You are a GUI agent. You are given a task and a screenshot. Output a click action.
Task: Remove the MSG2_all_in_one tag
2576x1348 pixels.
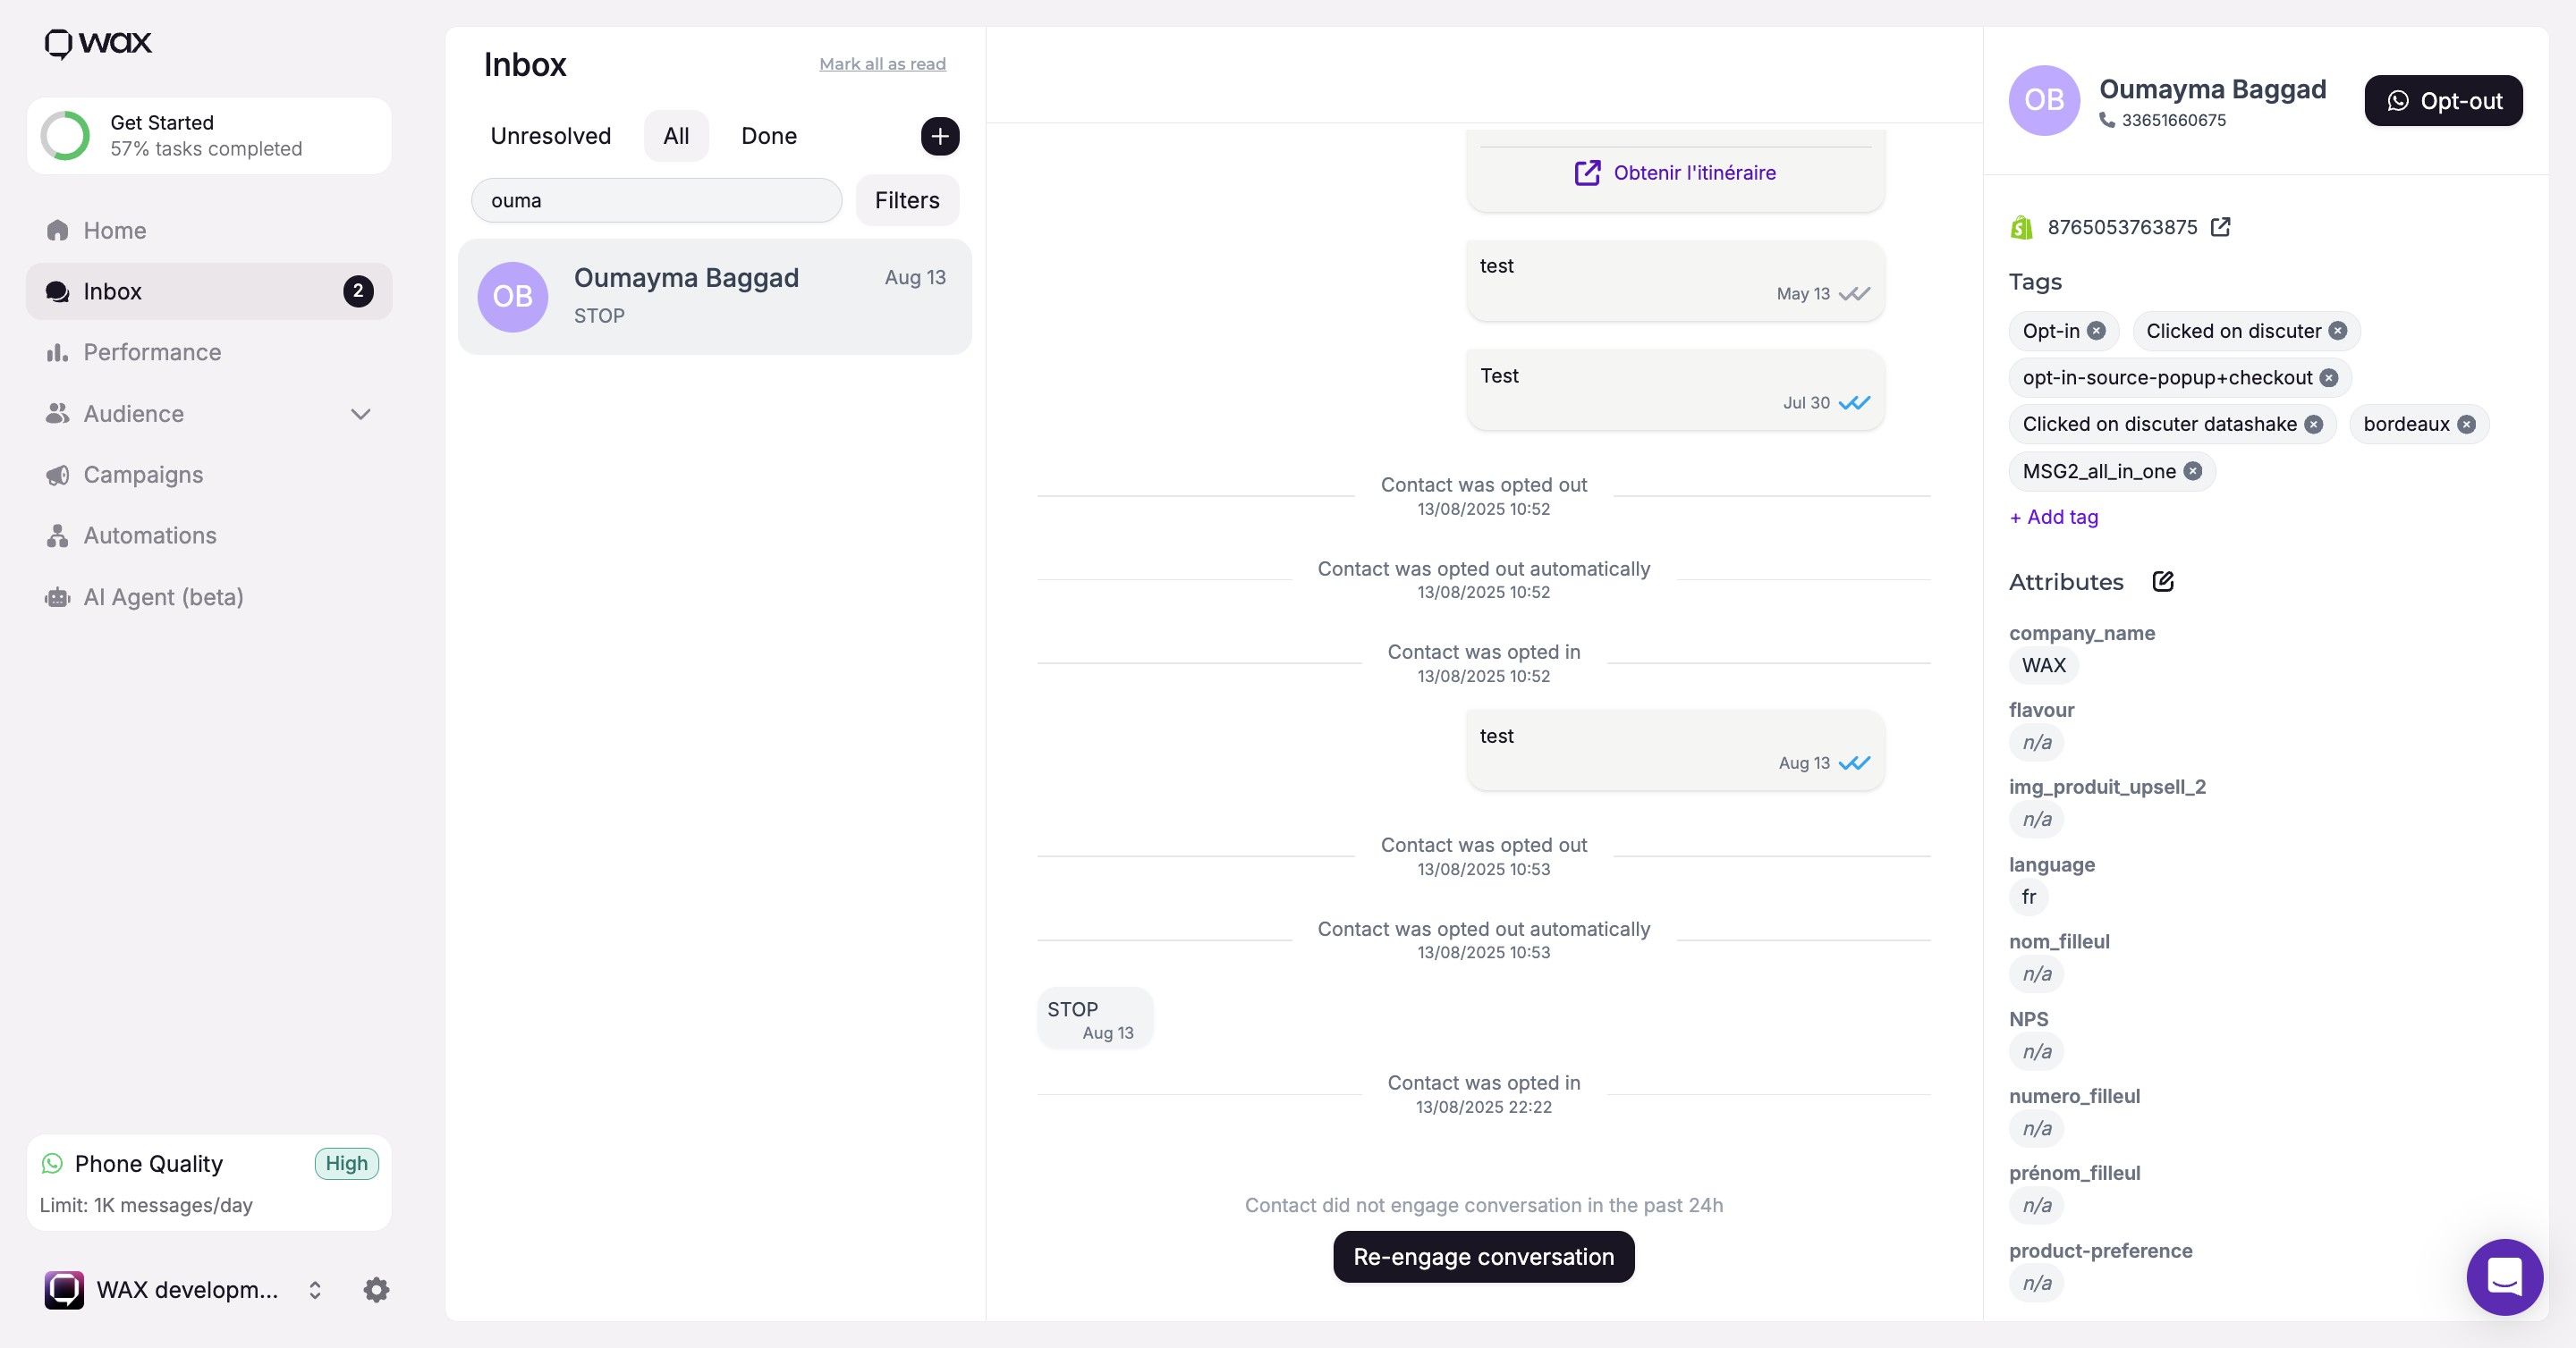click(x=2192, y=472)
